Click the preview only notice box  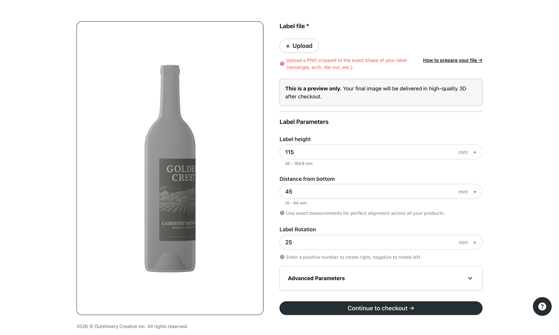point(381,92)
